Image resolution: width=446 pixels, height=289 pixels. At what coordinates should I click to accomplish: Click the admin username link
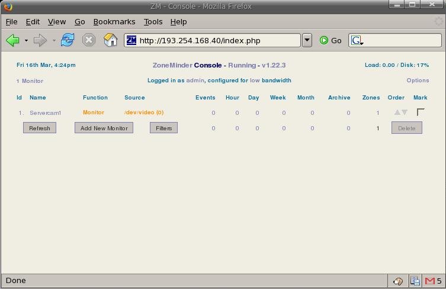tap(195, 81)
